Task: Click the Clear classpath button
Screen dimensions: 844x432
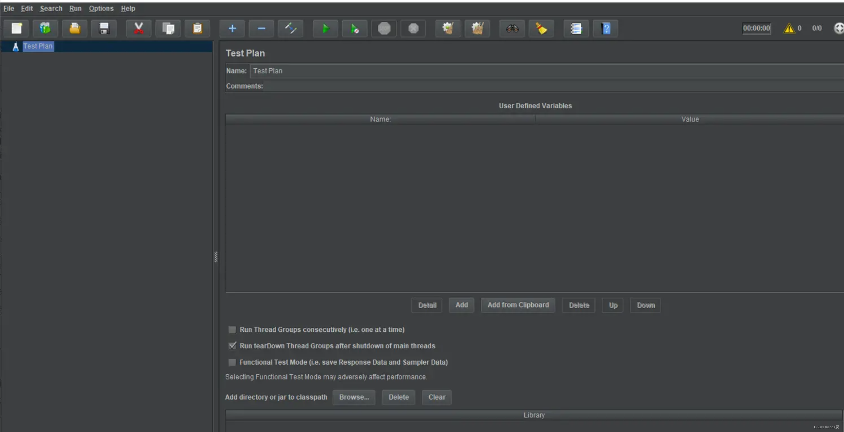Action: coord(437,397)
